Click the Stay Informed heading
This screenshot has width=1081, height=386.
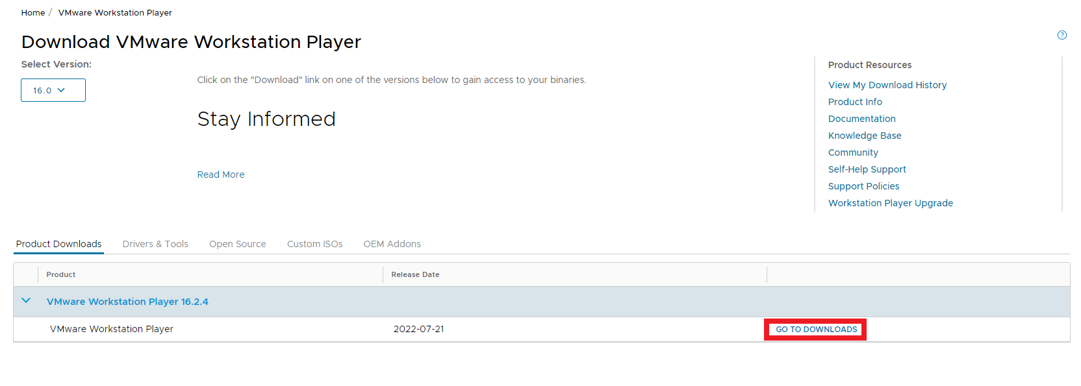[x=266, y=119]
